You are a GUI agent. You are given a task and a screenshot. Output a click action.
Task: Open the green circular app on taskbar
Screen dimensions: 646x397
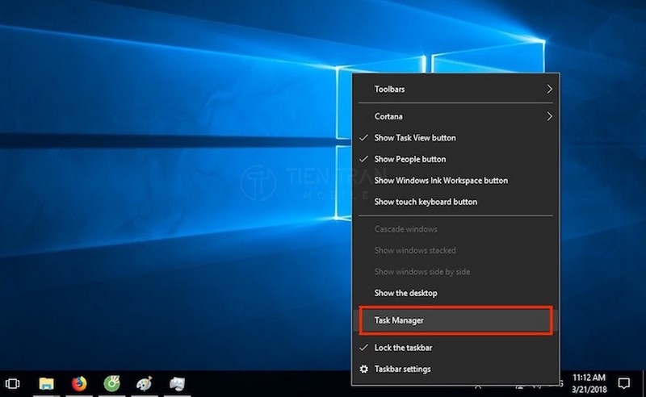(111, 382)
